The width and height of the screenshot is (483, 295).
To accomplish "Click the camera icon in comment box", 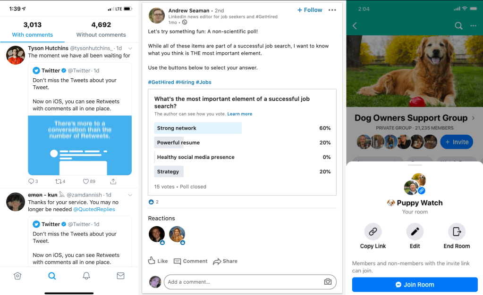I will click(328, 282).
